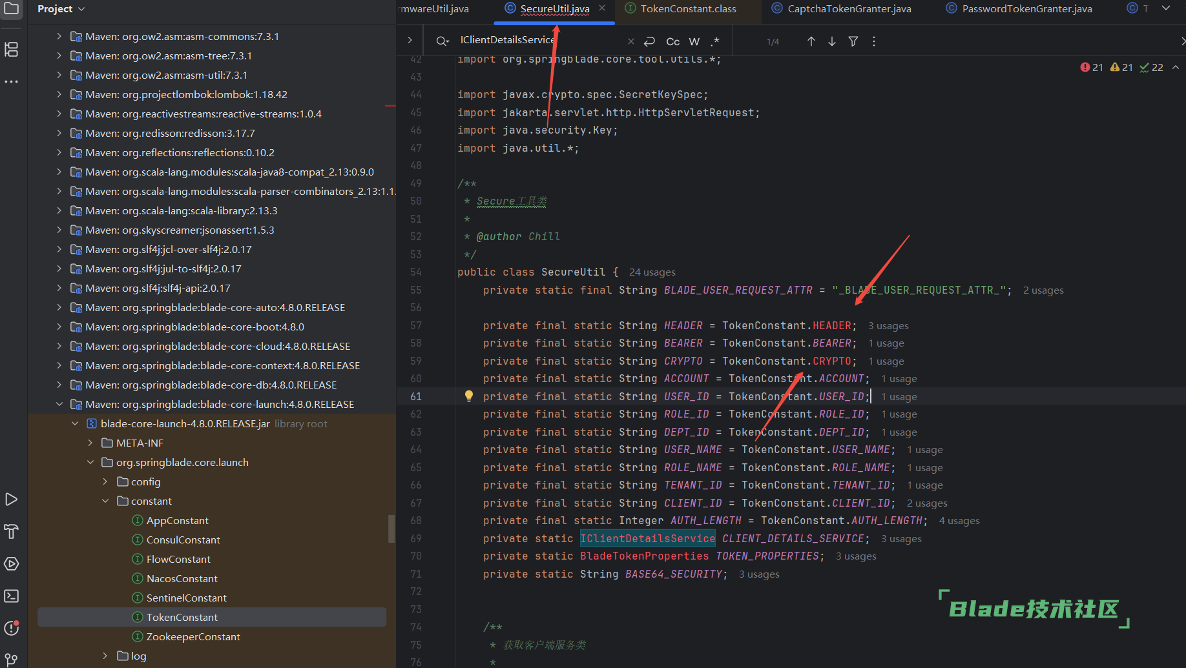The height and width of the screenshot is (668, 1186).
Task: Click the yellow intention lightbulb icon
Action: click(x=469, y=396)
